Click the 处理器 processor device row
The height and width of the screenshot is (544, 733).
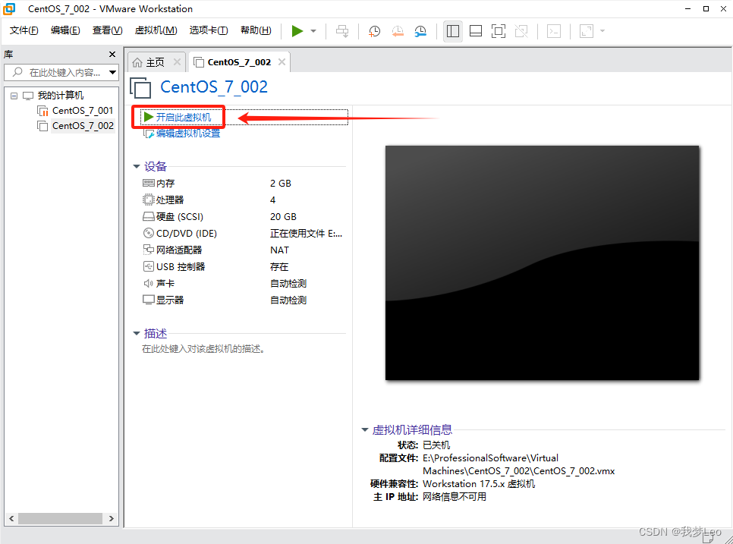(242, 200)
